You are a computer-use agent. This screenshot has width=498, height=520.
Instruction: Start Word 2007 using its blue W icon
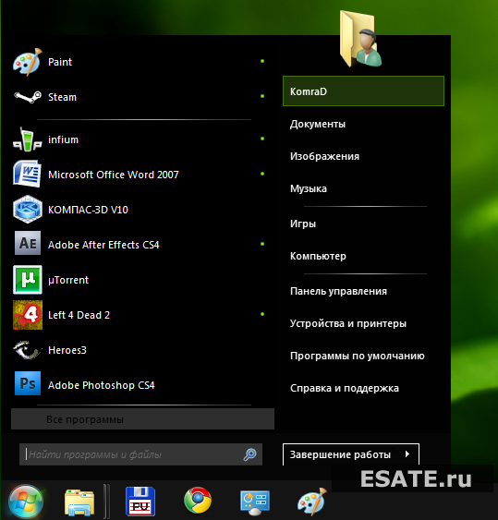point(28,175)
